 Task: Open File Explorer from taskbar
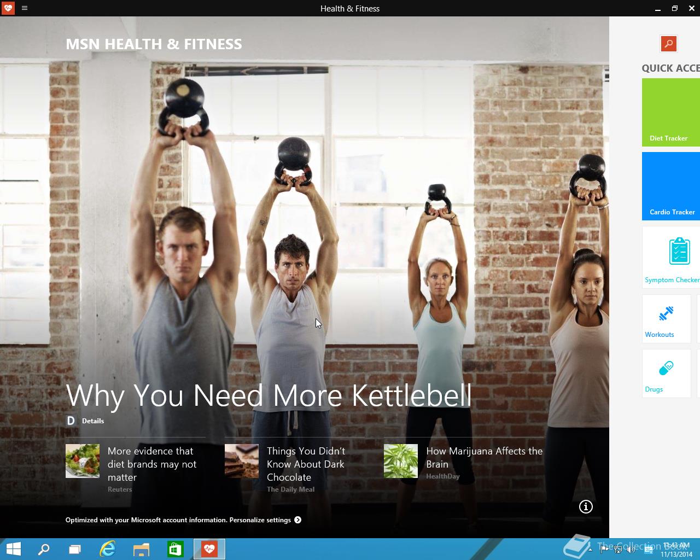(x=141, y=549)
